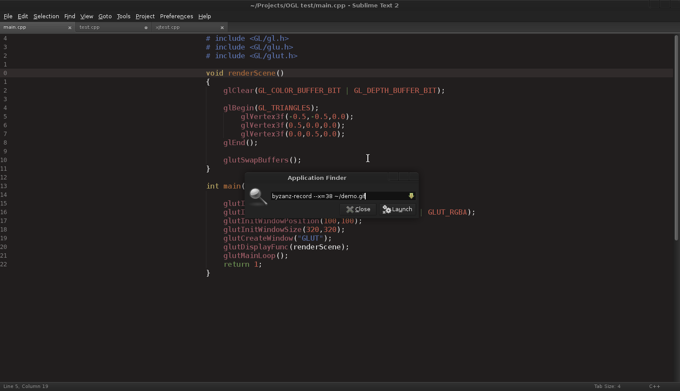The width and height of the screenshot is (680, 391).
Task: Click the glutMainLoop() line
Action: point(256,255)
